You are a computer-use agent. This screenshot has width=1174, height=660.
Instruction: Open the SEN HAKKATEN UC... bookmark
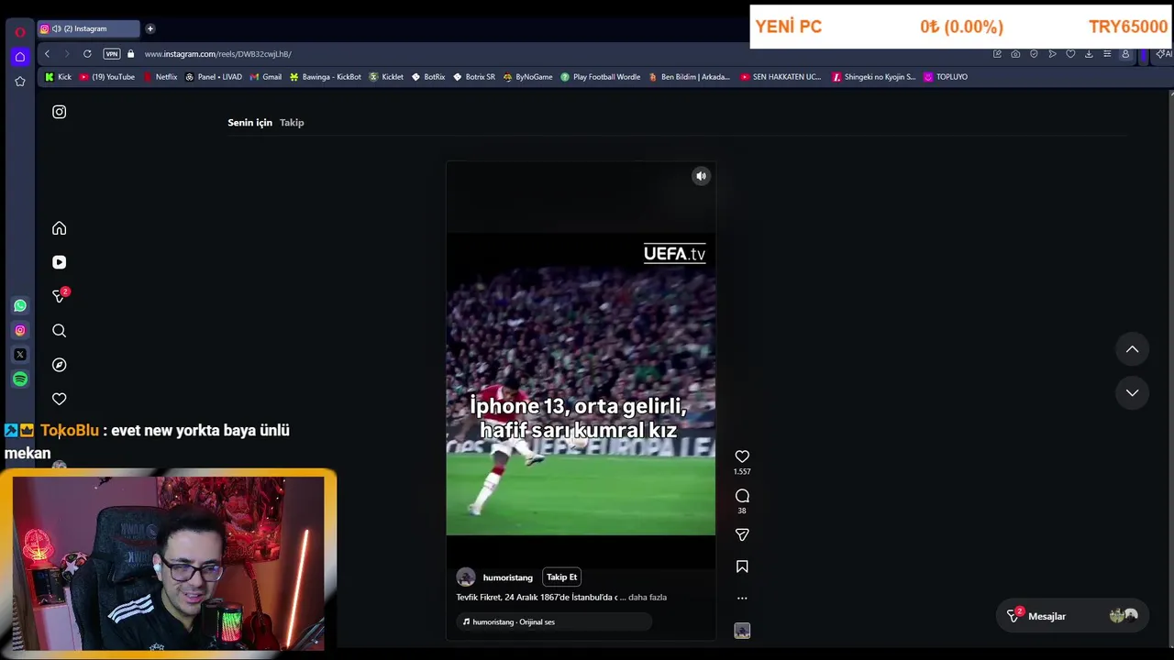(x=781, y=77)
